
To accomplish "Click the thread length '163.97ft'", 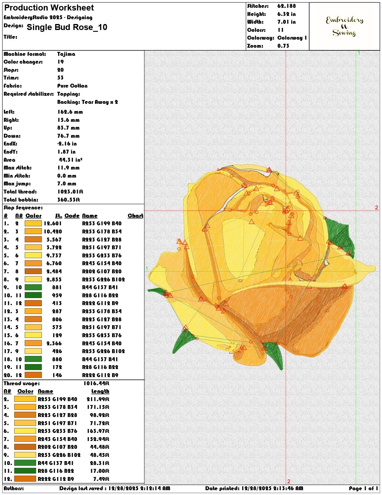I will tap(98, 431).
